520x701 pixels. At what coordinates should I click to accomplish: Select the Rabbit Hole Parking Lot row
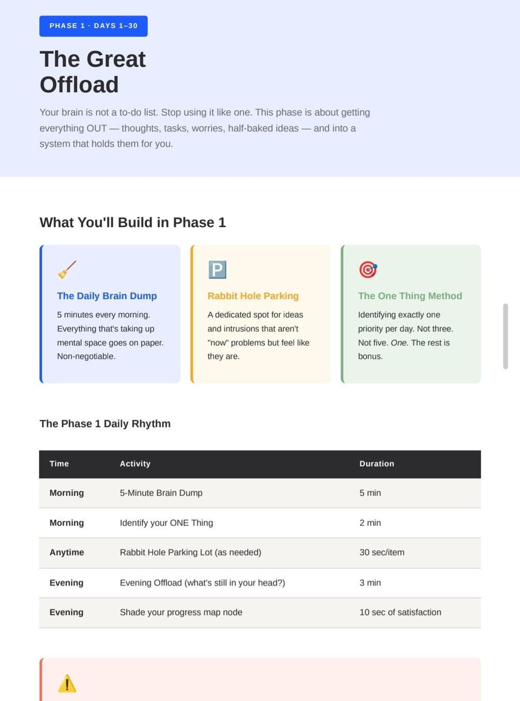pos(260,552)
